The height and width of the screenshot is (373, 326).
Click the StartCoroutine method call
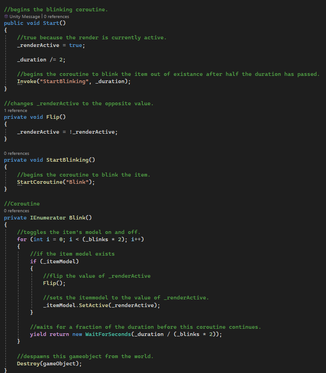(x=40, y=182)
